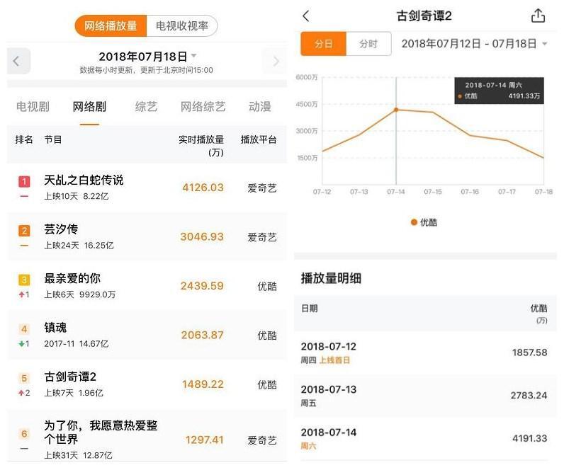Open the 2018年07月18日 date dropdown
This screenshot has width=564, height=470.
[147, 57]
